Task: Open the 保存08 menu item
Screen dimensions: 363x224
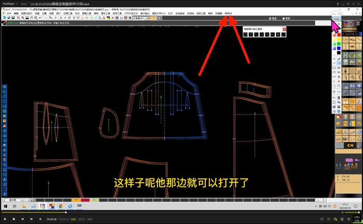Action: (228, 13)
